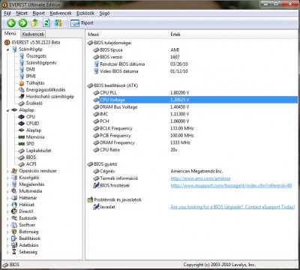Image resolution: width=300 pixels, height=270 pixels.
Task: Click the SPD module icon
Action: click(22, 144)
